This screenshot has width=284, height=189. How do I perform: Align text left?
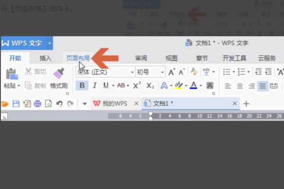pyautogui.click(x=228, y=86)
